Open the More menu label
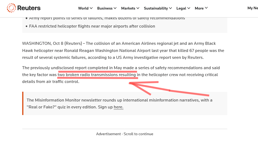 pos(199,8)
